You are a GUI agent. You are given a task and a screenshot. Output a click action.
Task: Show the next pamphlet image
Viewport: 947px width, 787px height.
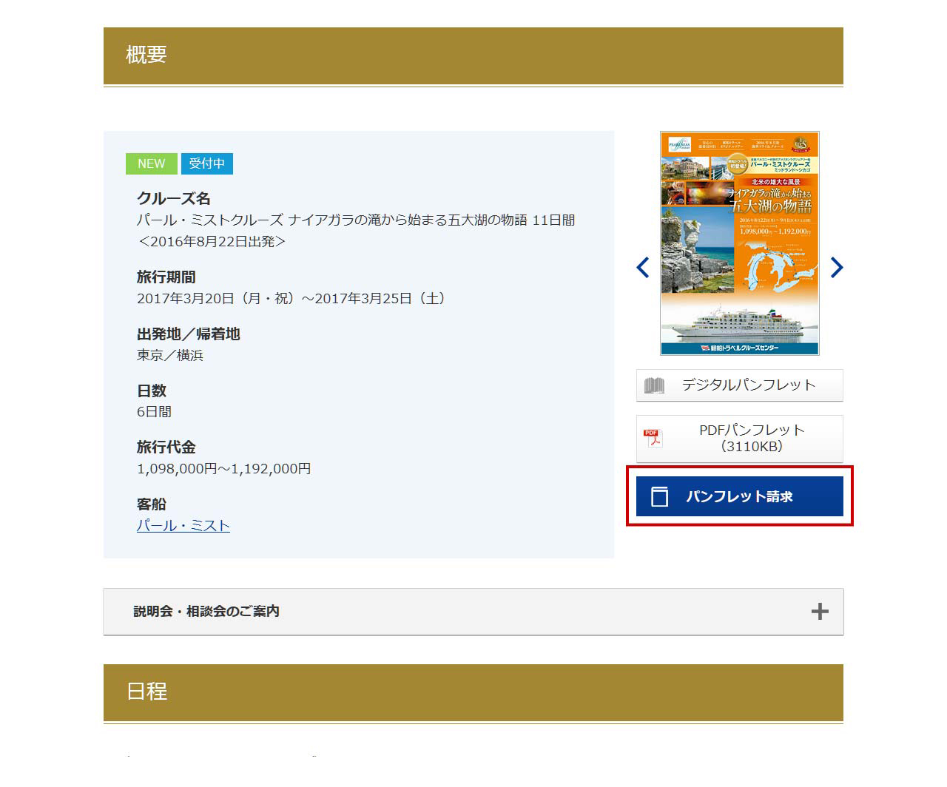click(836, 267)
